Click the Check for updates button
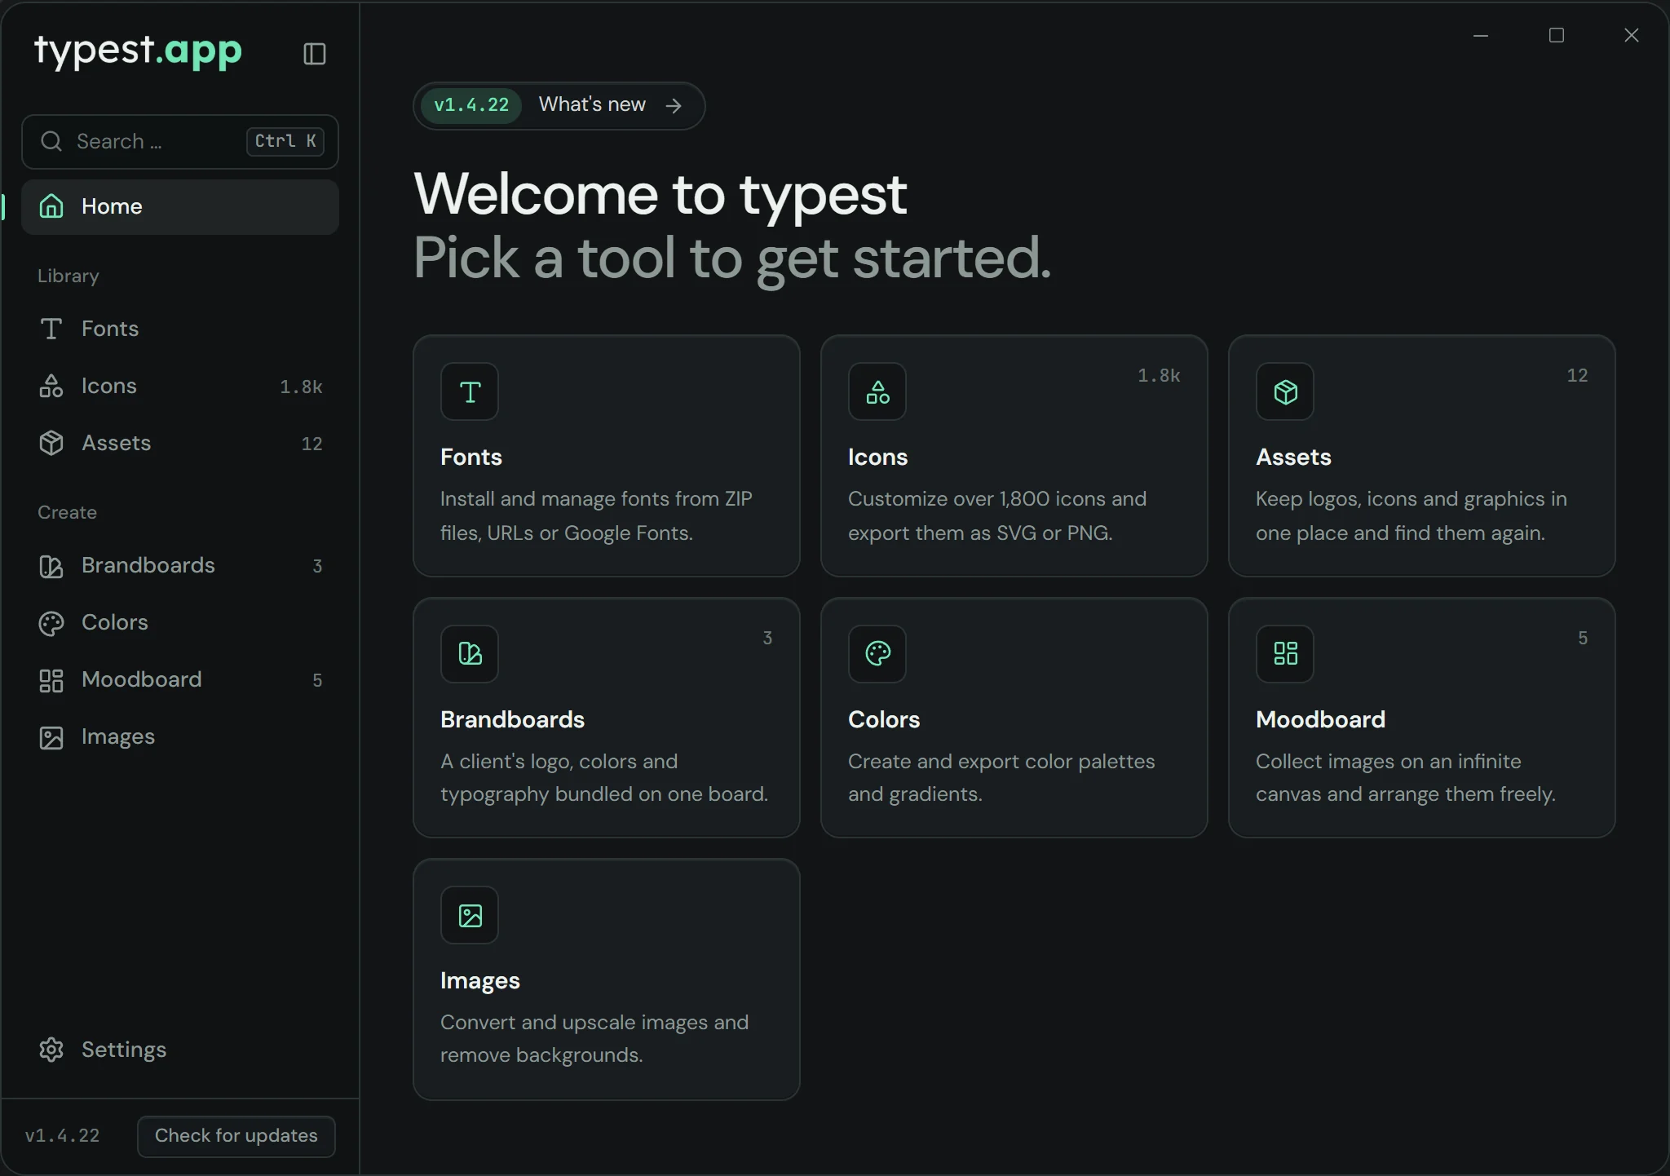The height and width of the screenshot is (1176, 1670). 236,1136
